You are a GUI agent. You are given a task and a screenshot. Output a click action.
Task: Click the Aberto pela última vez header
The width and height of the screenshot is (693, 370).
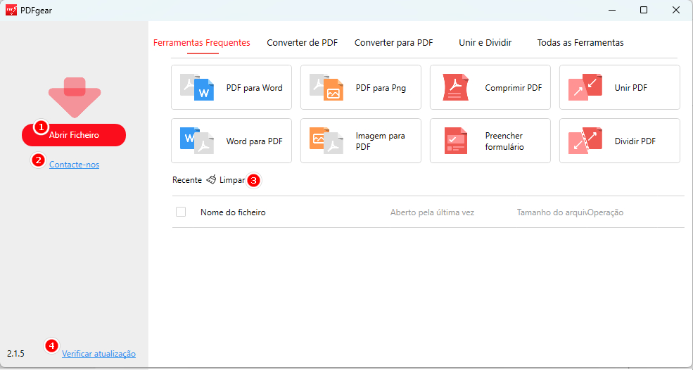click(432, 212)
